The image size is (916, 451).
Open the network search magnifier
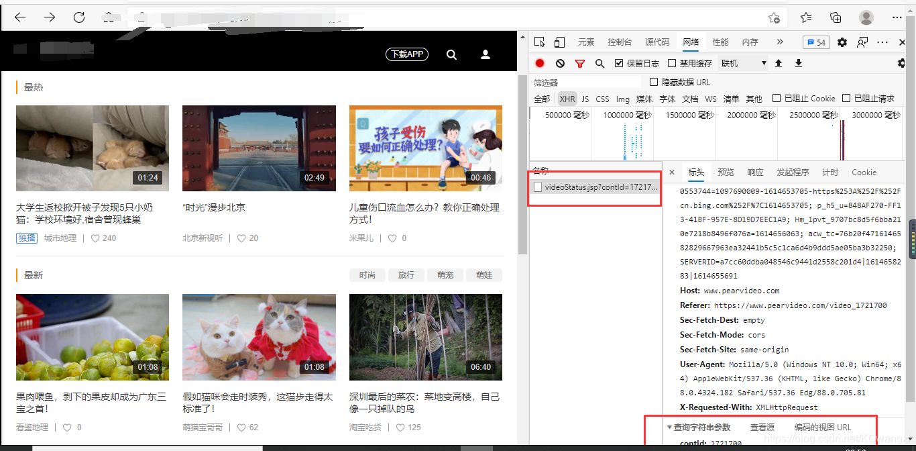[x=600, y=63]
